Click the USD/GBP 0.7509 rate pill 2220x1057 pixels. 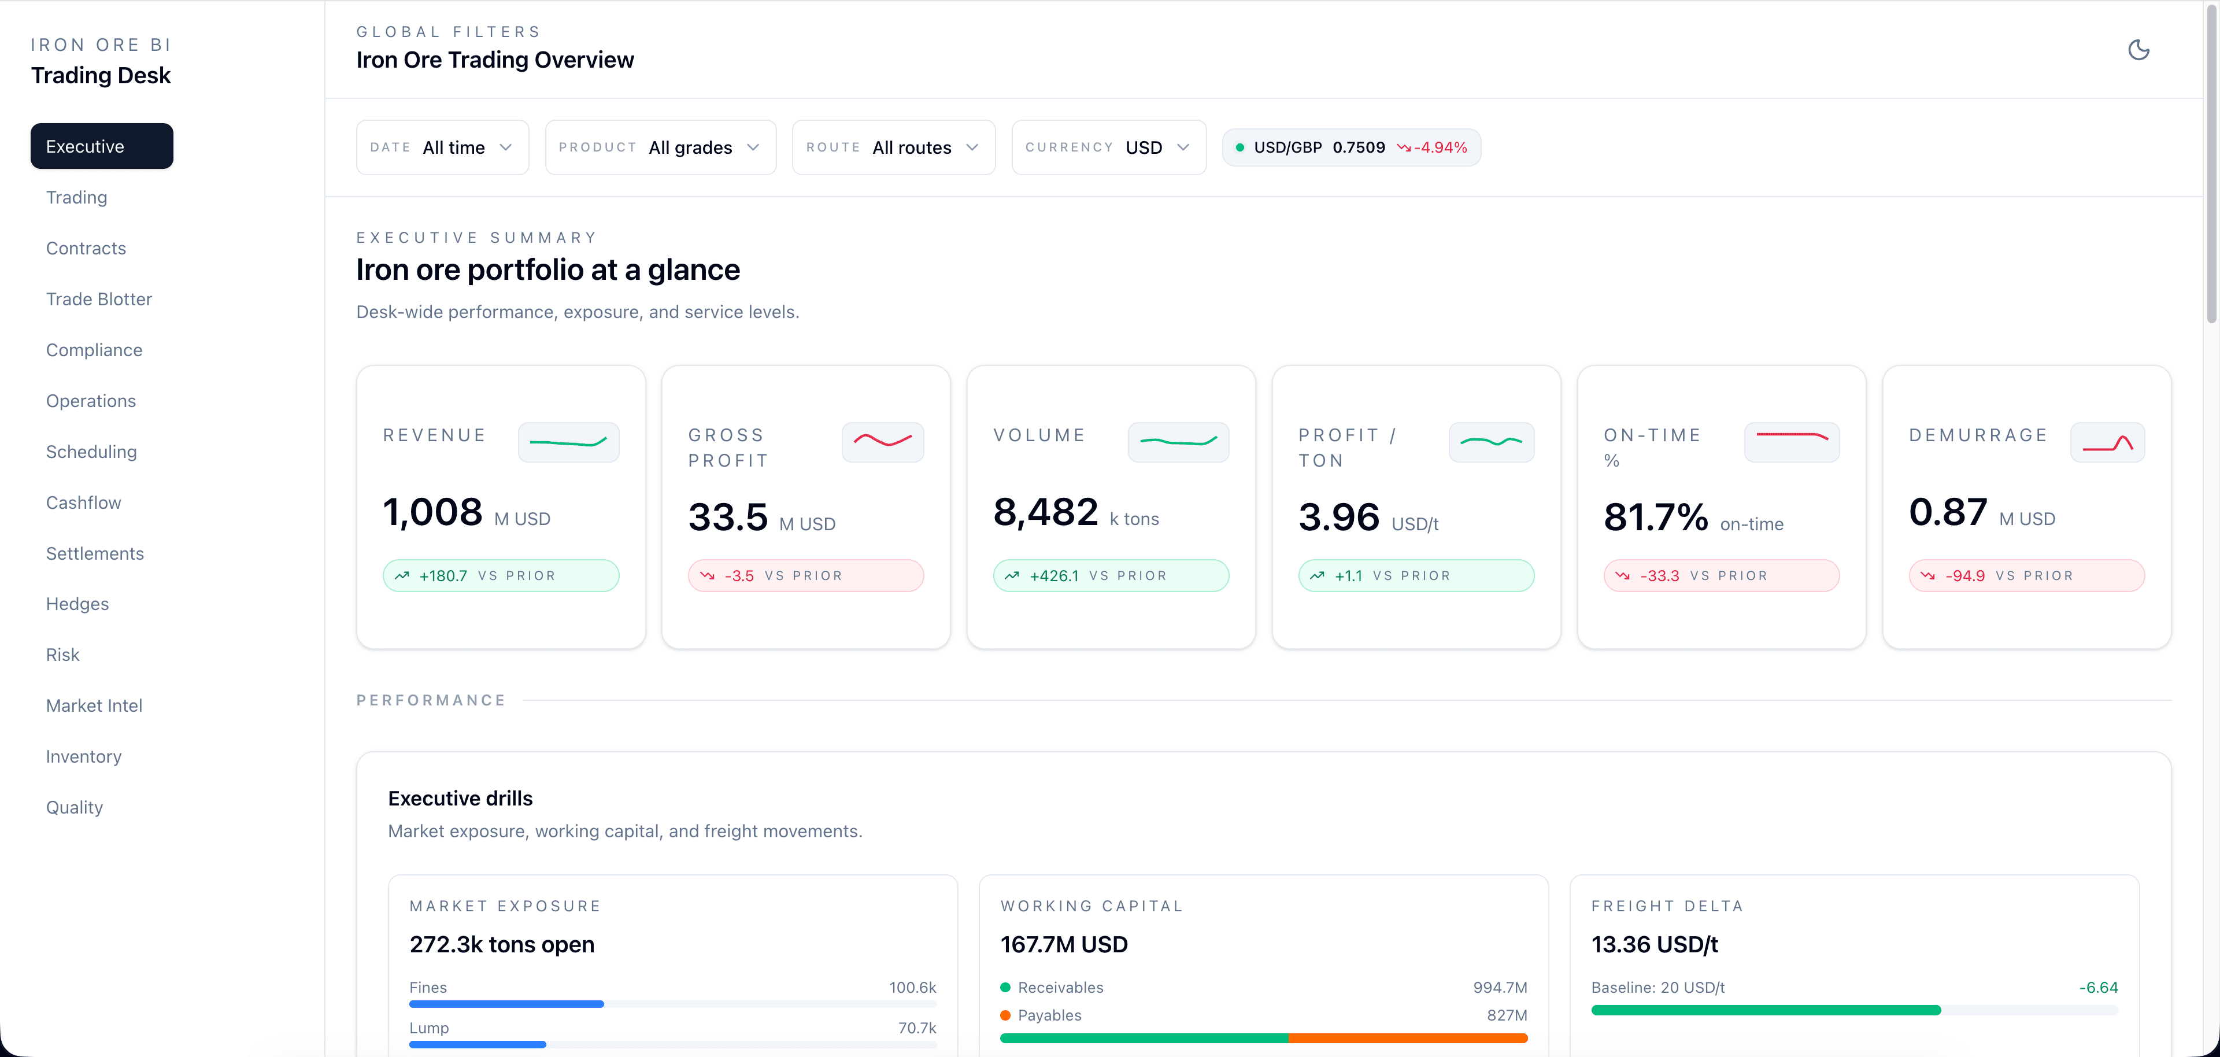click(x=1350, y=147)
